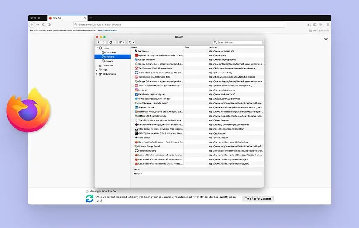Click the Library back arrow button
Screen dimensions: 359x228
(x=99, y=42)
